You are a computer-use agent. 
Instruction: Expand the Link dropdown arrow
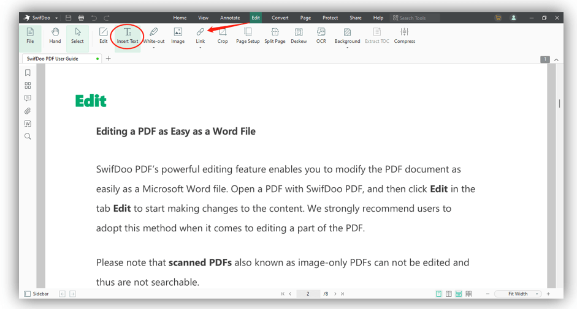[x=200, y=48]
